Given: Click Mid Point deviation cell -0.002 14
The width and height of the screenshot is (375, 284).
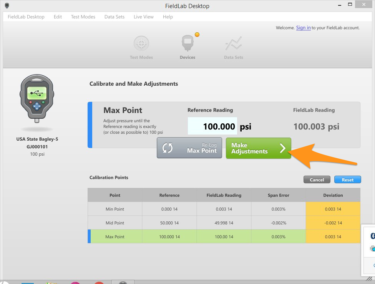Looking at the screenshot, I should [333, 223].
